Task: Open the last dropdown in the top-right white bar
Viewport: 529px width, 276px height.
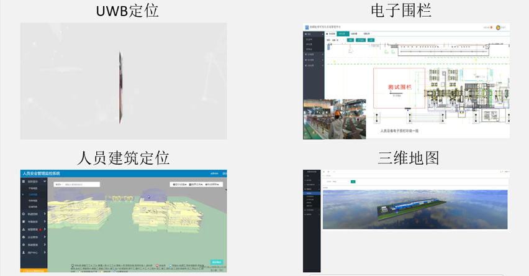Action: (x=212, y=185)
